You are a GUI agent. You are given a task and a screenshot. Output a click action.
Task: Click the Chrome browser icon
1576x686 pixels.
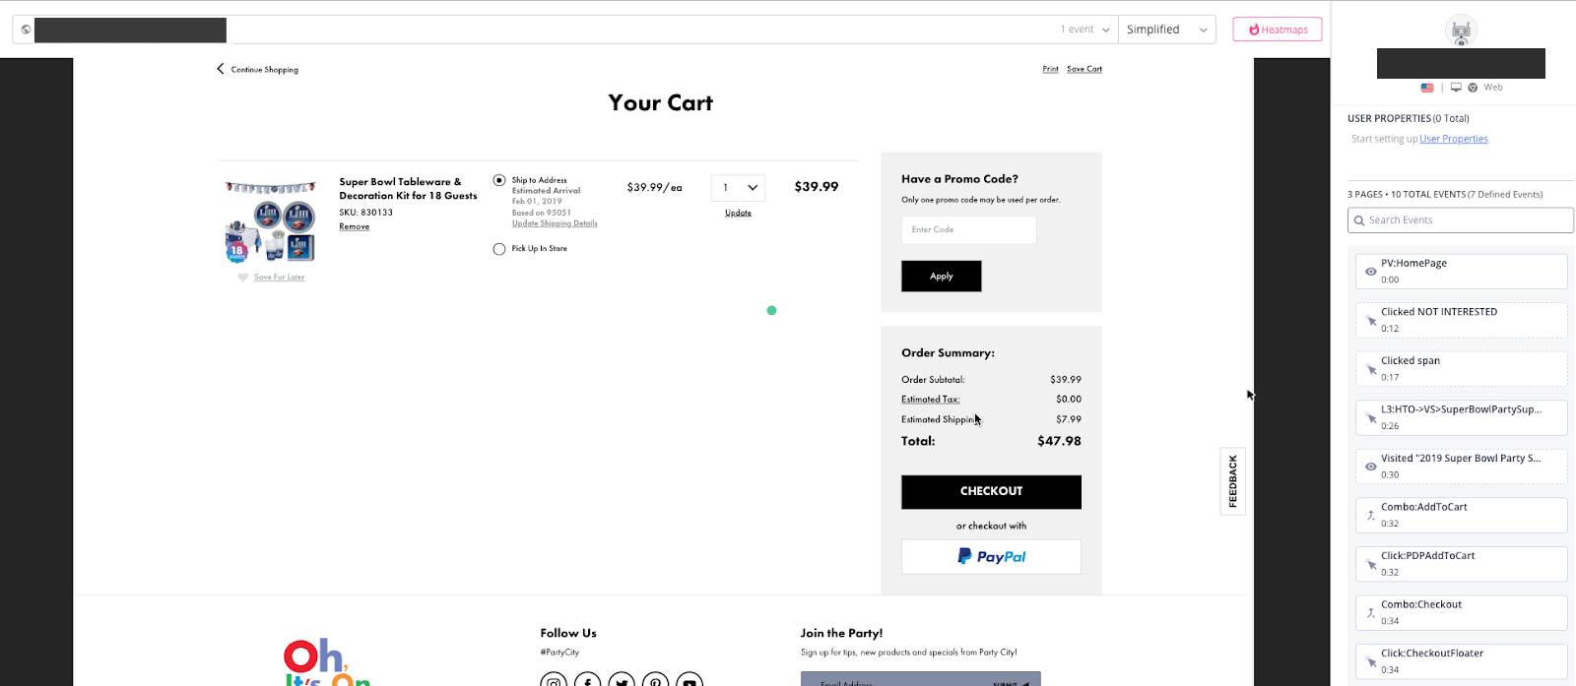click(1473, 88)
